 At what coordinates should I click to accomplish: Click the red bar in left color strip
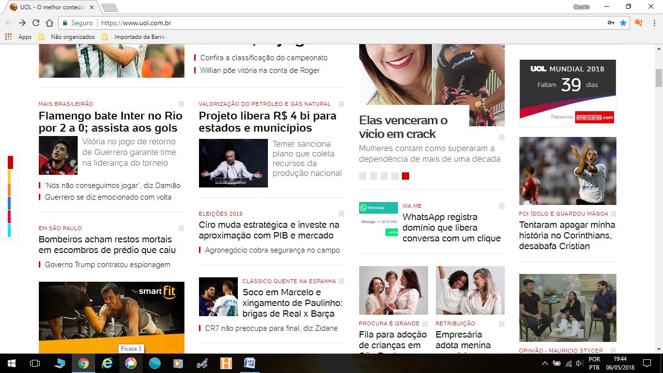(10, 163)
